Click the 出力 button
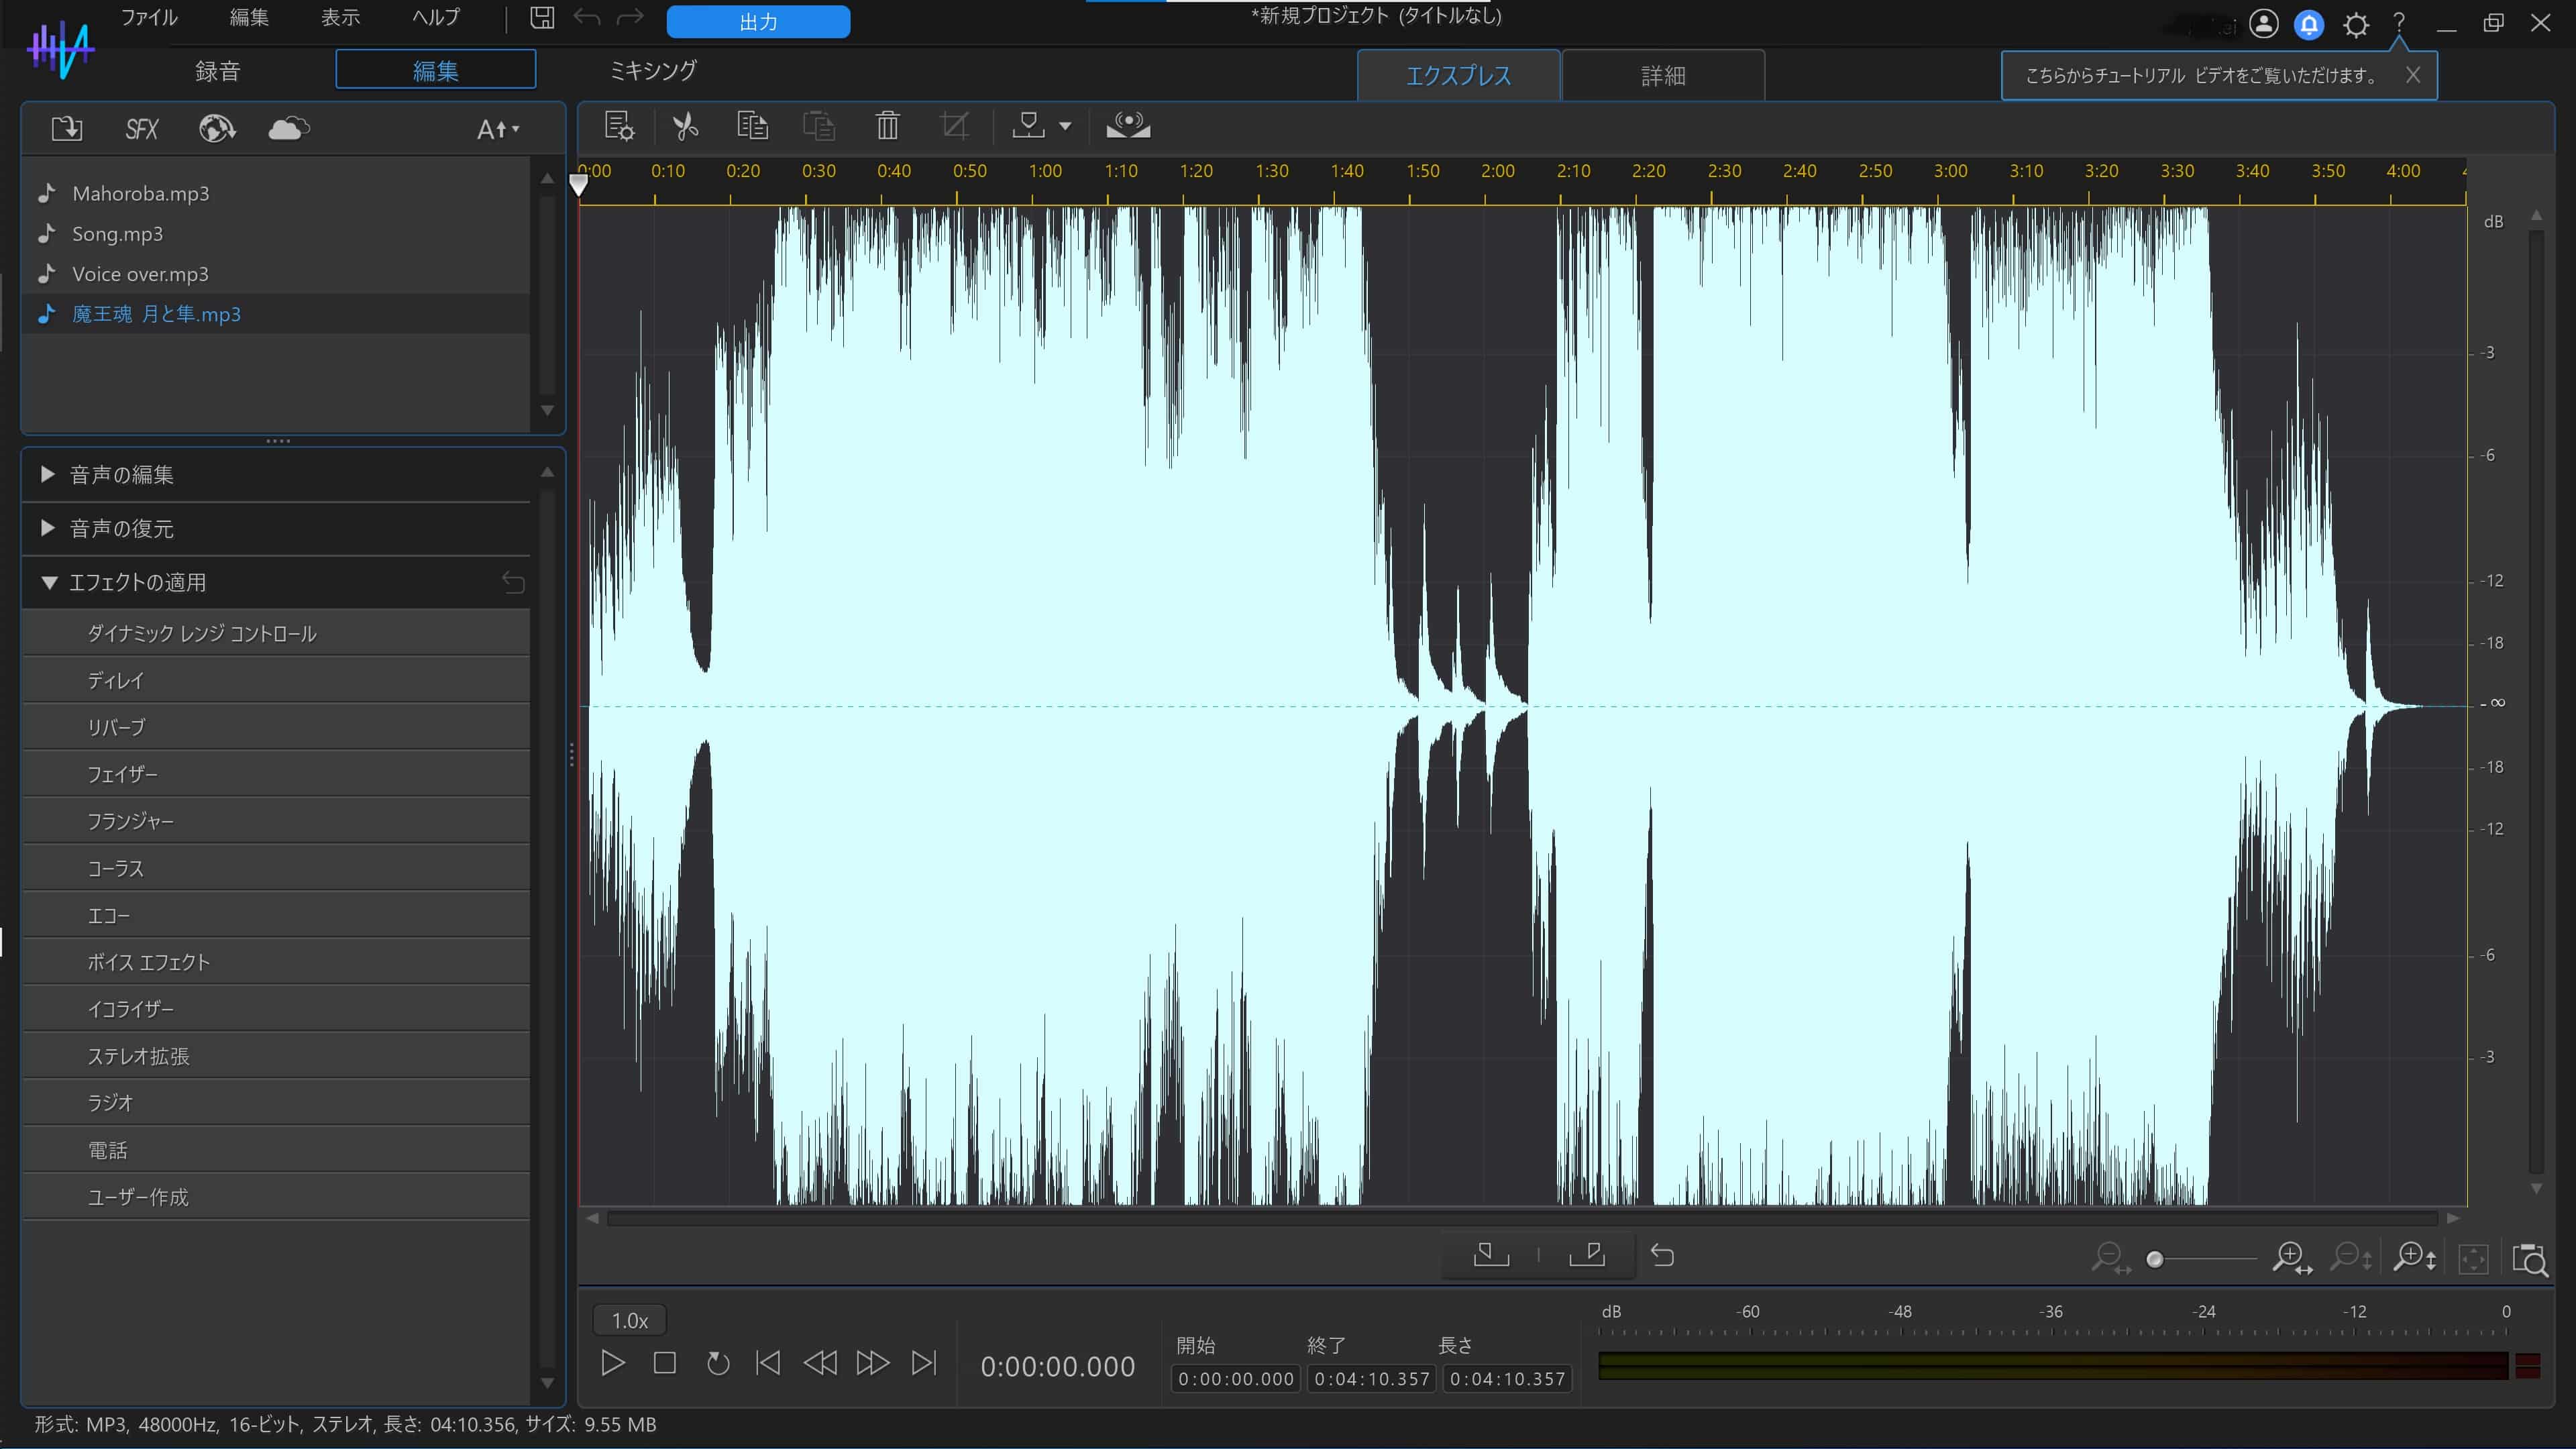2576x1449 pixels. [757, 21]
